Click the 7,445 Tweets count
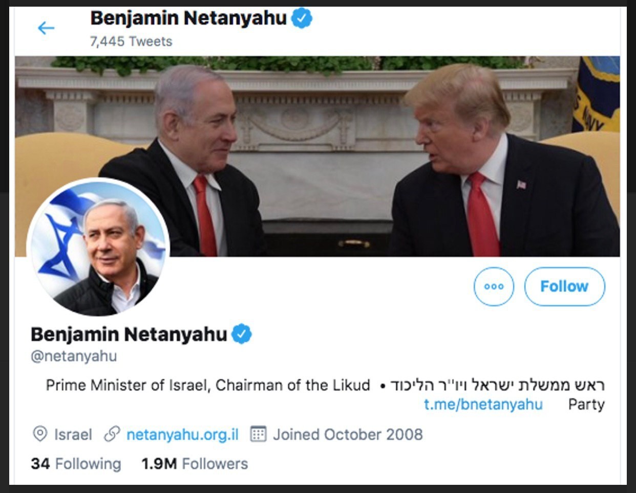This screenshot has width=636, height=493. click(x=131, y=41)
